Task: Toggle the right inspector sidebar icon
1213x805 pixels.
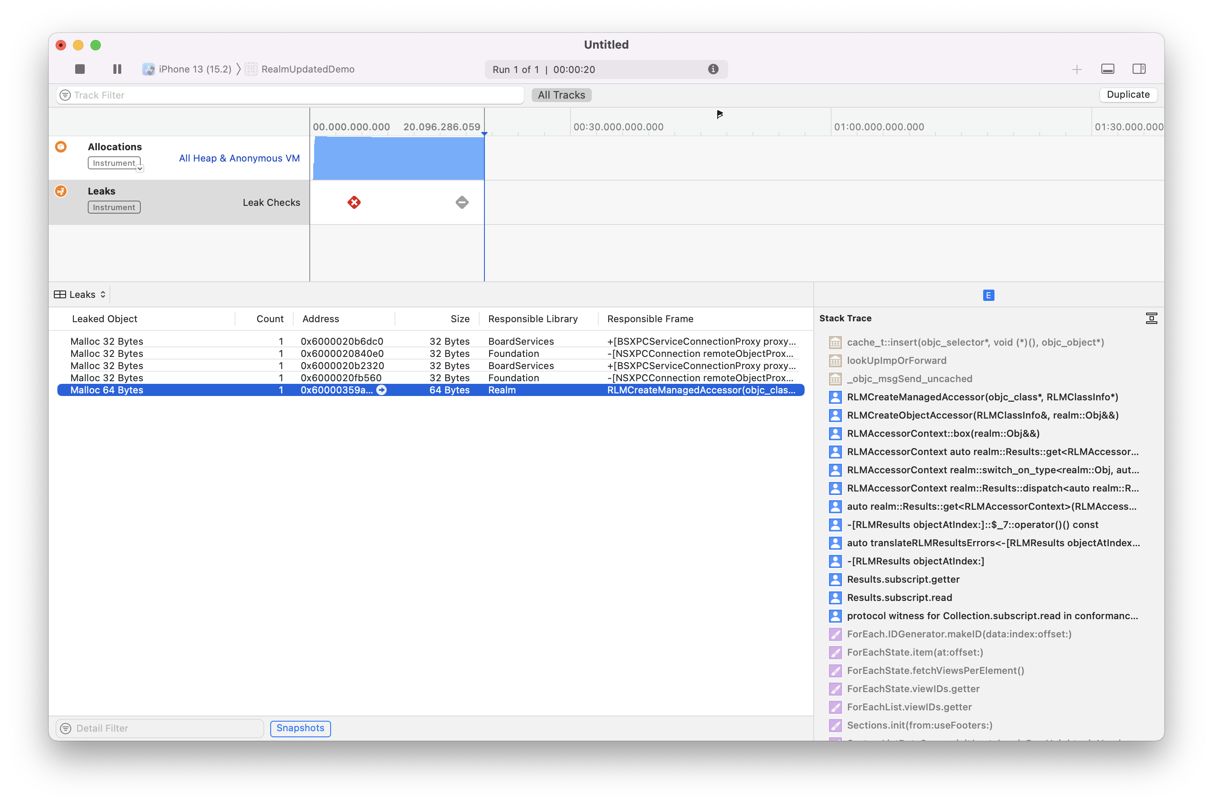Action: pyautogui.click(x=1139, y=69)
